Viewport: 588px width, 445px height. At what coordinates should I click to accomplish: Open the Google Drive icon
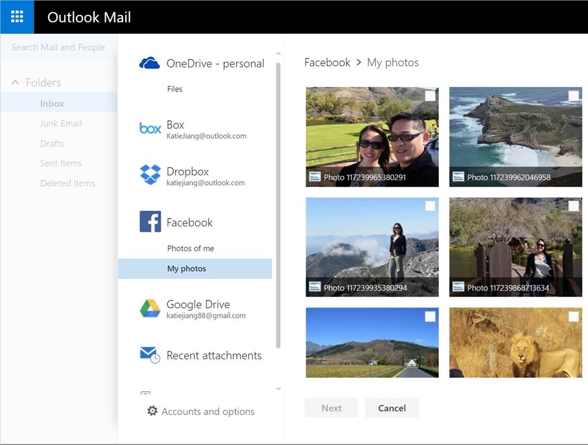(x=150, y=309)
